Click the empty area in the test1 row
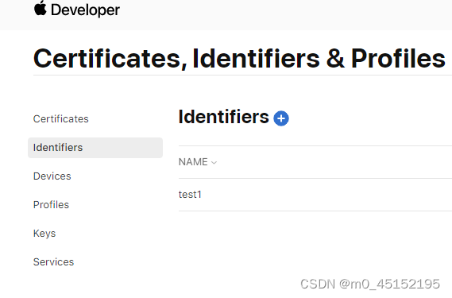Image resolution: width=452 pixels, height=298 pixels. pyautogui.click(x=326, y=195)
